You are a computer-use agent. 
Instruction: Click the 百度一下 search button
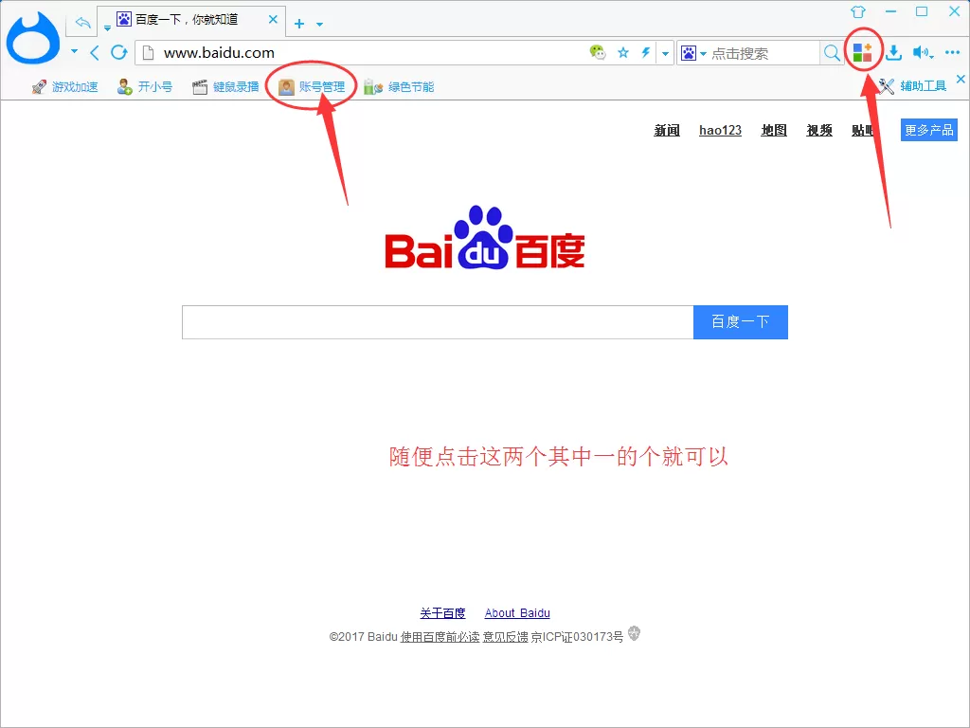(x=741, y=322)
